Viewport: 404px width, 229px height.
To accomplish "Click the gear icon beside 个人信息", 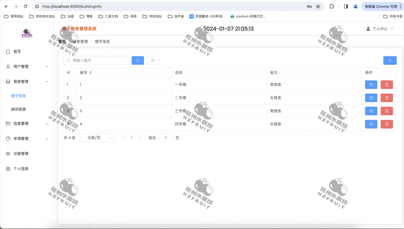I will (8, 169).
